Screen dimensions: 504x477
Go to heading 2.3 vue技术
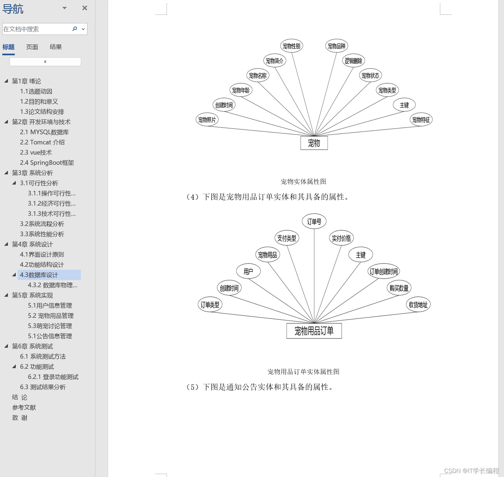[36, 152]
